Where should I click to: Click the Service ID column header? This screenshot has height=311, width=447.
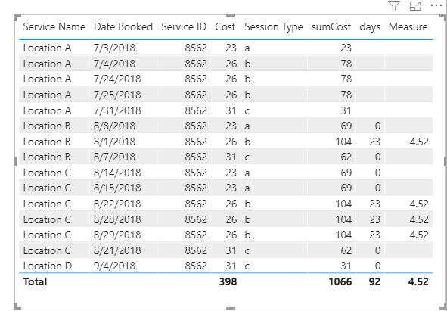coord(184,26)
